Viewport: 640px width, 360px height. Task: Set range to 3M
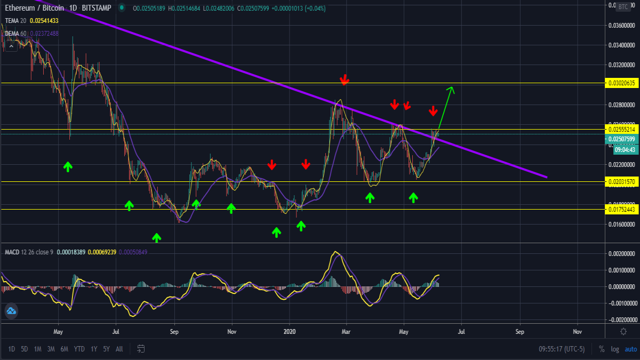point(51,349)
